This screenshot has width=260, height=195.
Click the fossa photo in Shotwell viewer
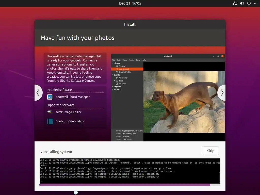coord(184,102)
